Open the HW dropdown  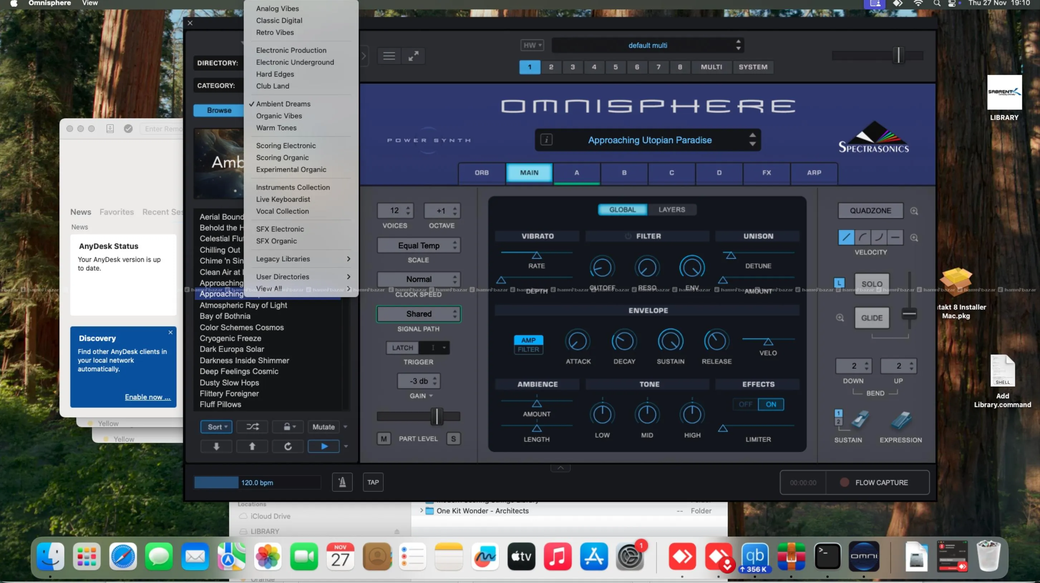click(532, 45)
